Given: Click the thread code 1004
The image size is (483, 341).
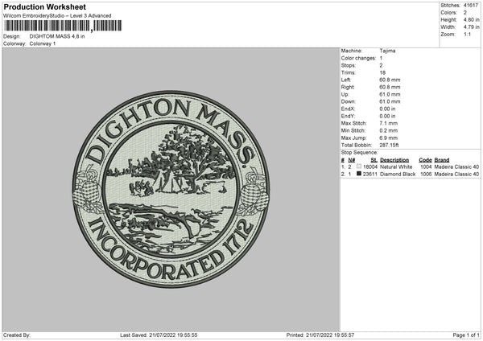Looking at the screenshot, I should (426, 166).
